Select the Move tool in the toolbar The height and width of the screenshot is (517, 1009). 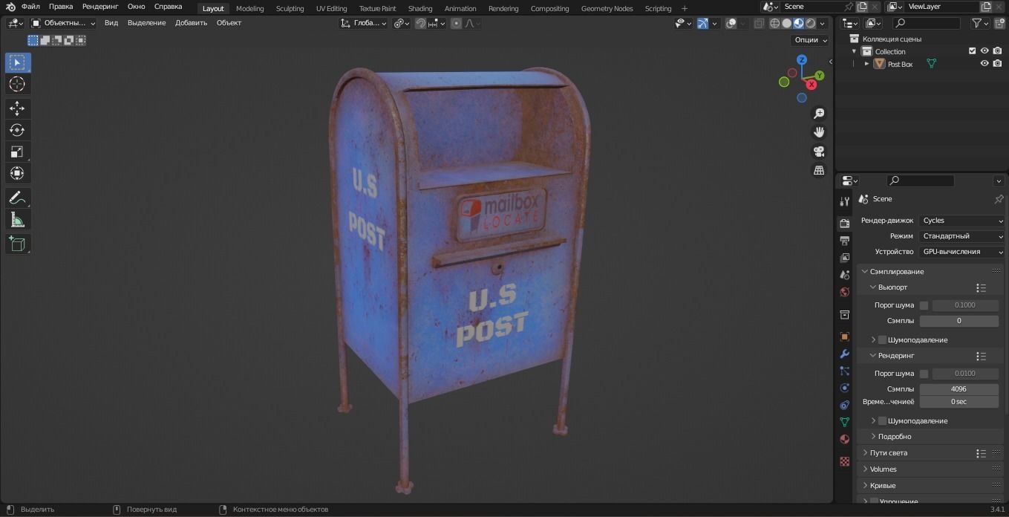[17, 107]
